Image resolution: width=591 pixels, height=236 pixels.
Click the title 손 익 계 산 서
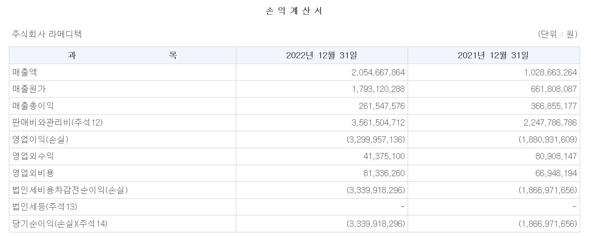coord(294,11)
